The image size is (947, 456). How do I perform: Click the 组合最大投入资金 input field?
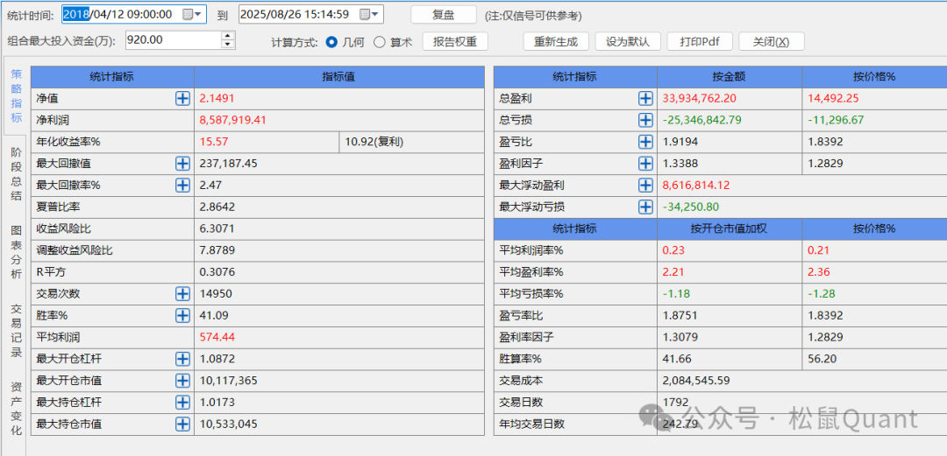(171, 40)
